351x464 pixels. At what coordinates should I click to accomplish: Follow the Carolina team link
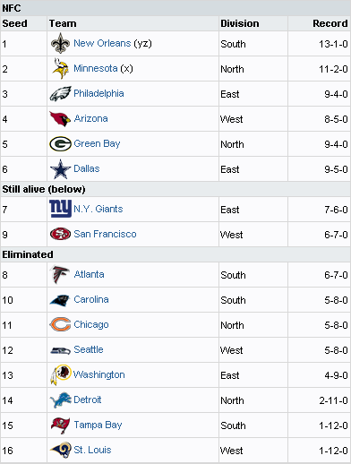pos(91,299)
